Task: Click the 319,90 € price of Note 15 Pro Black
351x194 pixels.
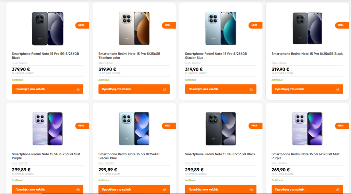Action: pyautogui.click(x=280, y=69)
